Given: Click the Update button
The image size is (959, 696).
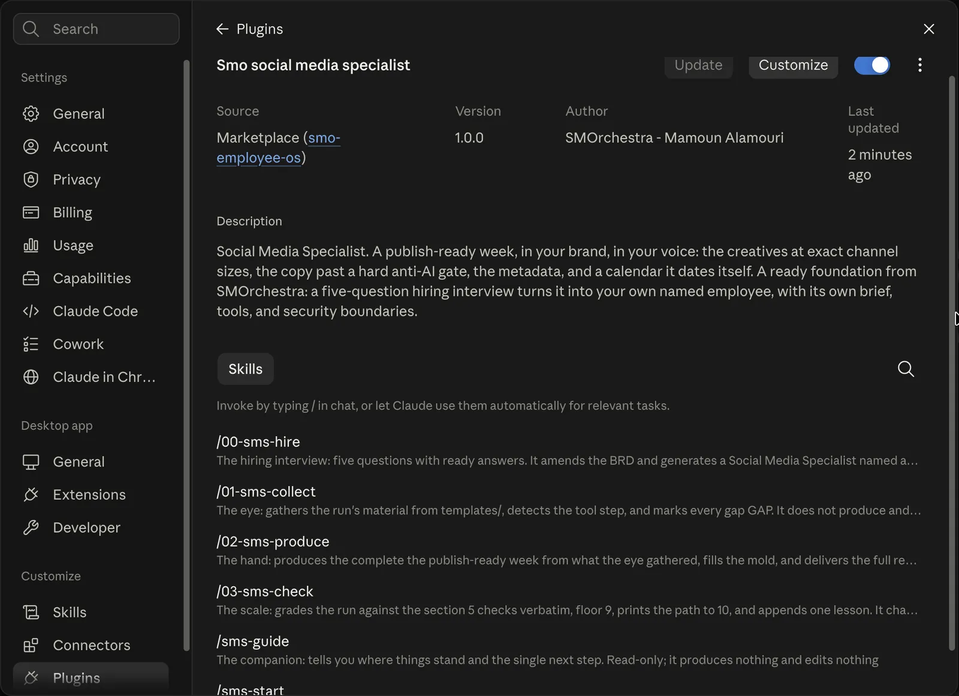Looking at the screenshot, I should coord(698,65).
